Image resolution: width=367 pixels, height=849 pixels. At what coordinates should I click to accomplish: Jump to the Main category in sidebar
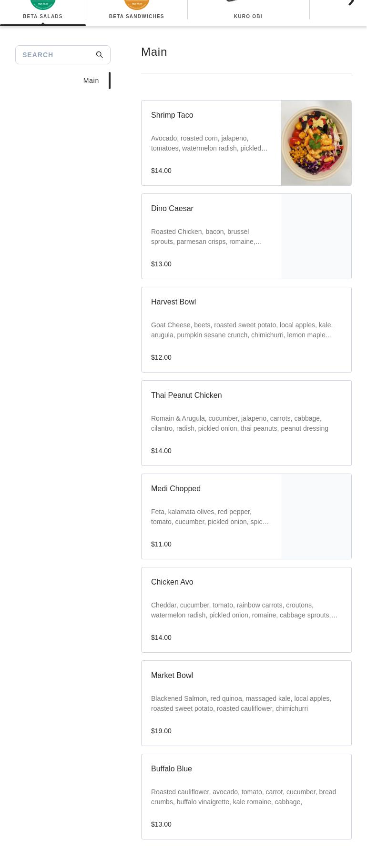[91, 81]
